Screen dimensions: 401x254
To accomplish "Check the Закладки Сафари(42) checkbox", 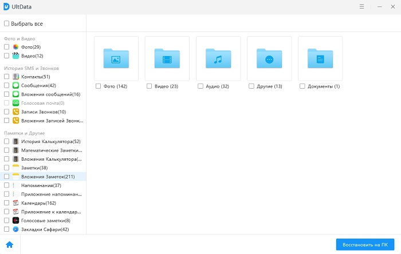I will [7, 229].
